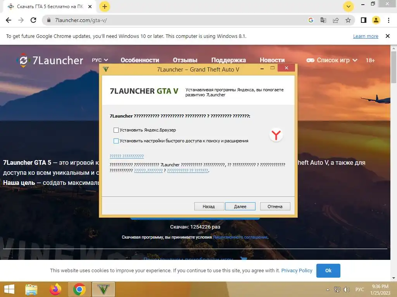The height and width of the screenshot is (297, 397).
Task: Open a new tab with plus button
Action: (105, 7)
